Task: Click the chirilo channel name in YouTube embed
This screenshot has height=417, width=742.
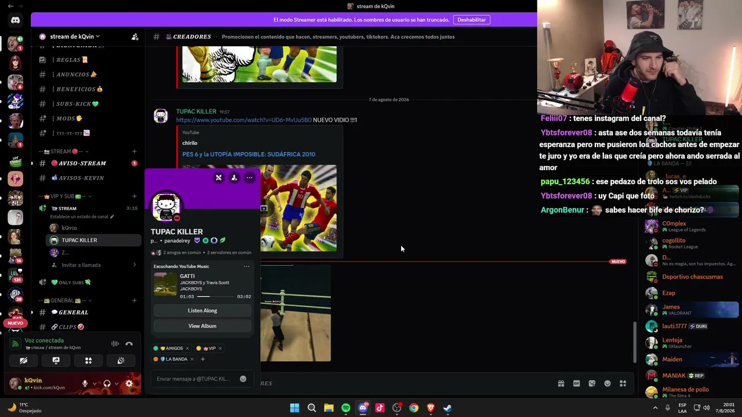Action: (190, 143)
